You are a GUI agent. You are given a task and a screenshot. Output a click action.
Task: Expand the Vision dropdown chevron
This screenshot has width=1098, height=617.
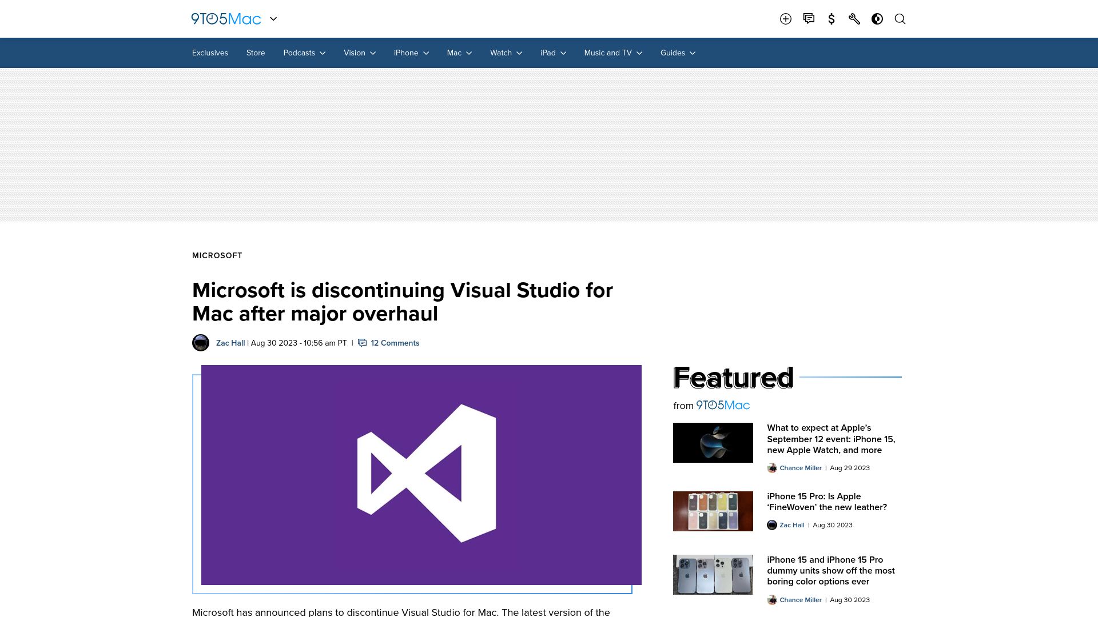[x=373, y=53]
